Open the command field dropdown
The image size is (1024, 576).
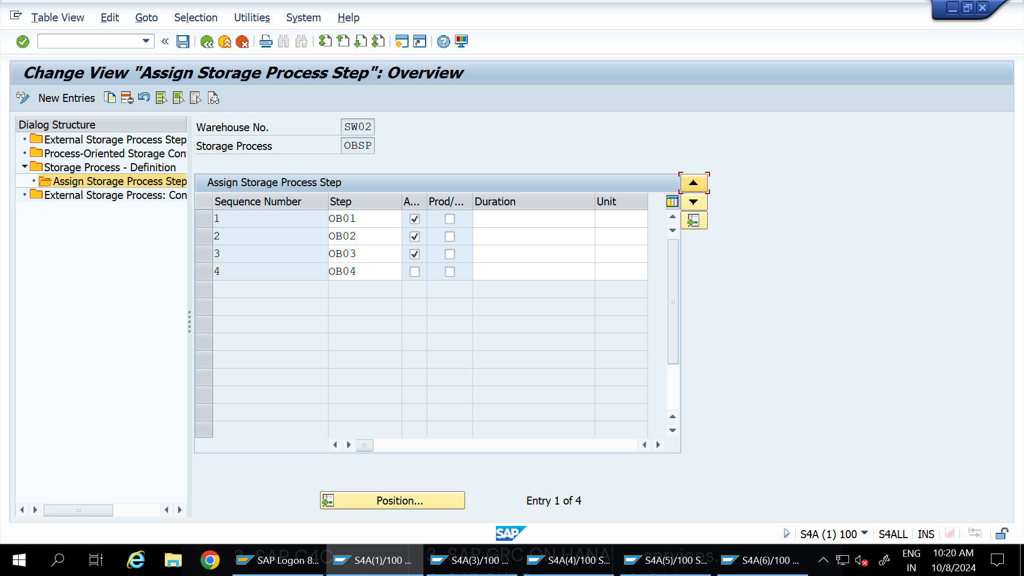point(145,41)
